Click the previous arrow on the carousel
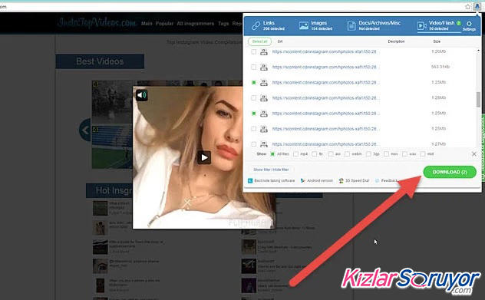The width and height of the screenshot is (485, 300). click(85, 130)
